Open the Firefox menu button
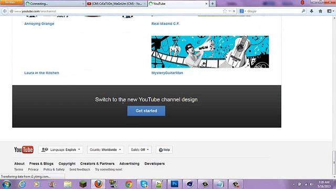This screenshot has width=336, height=189. [12, 2]
